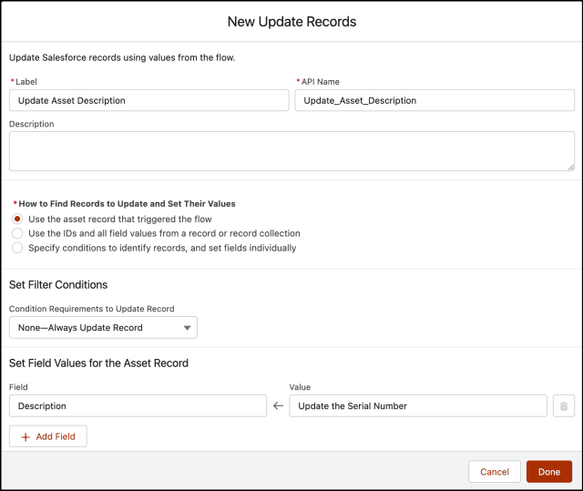
Task: Select 'Specify conditions to identify records' radio
Action: pos(17,248)
